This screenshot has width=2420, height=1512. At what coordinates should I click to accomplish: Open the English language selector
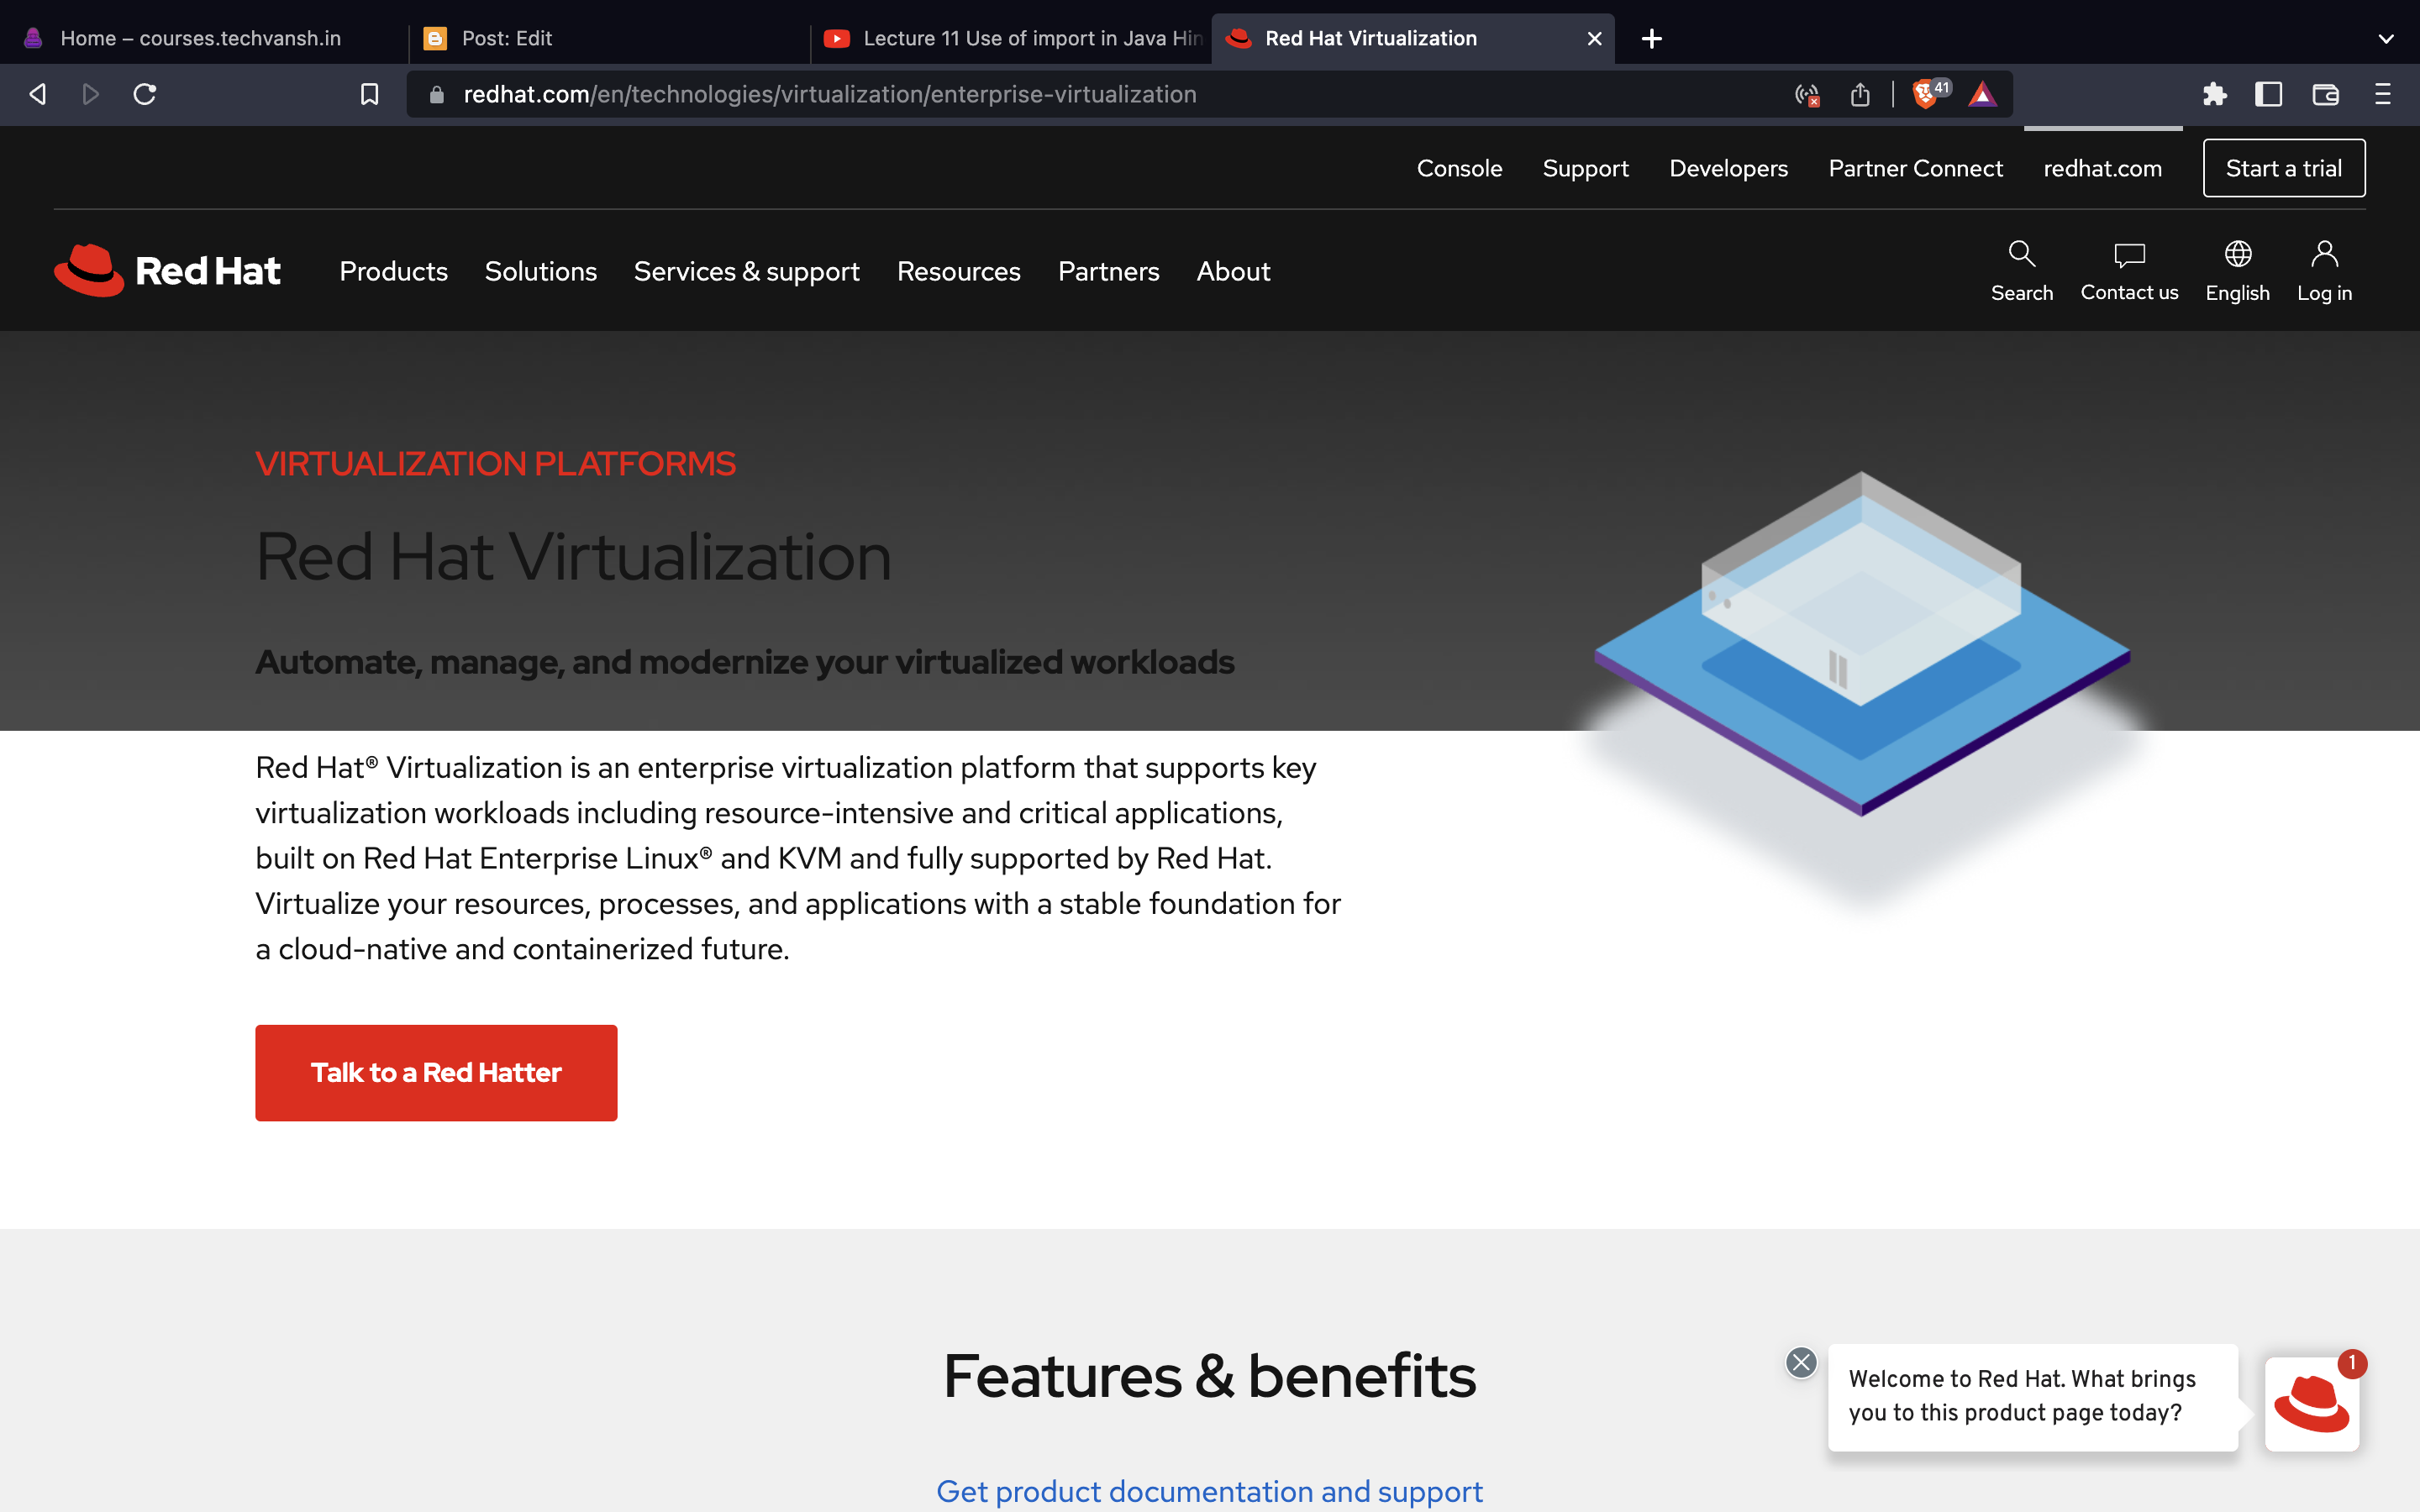2237,270
